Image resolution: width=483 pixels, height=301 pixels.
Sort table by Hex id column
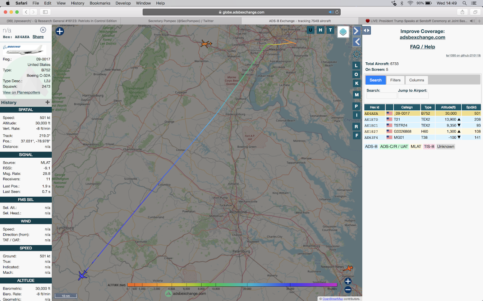[x=374, y=107]
